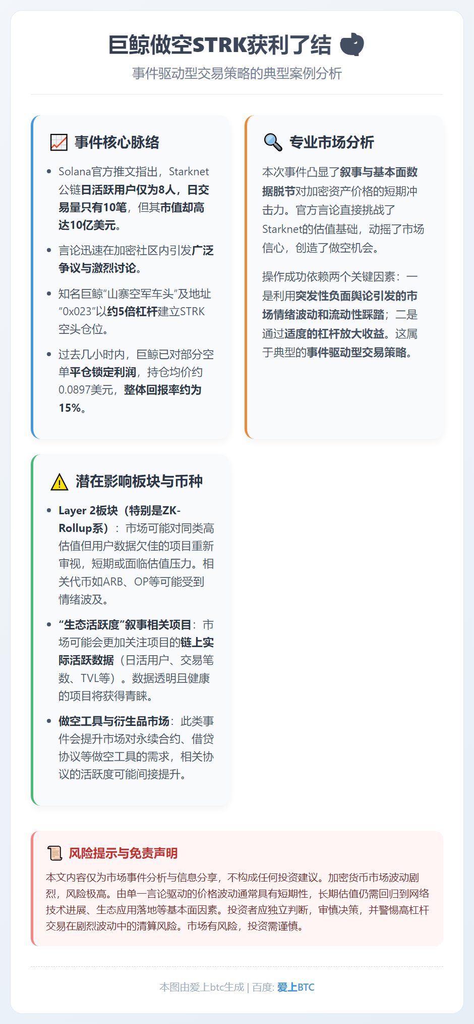Open the 爱上BTC link in the footer
Screen dimensions: 474x1024
(296, 987)
